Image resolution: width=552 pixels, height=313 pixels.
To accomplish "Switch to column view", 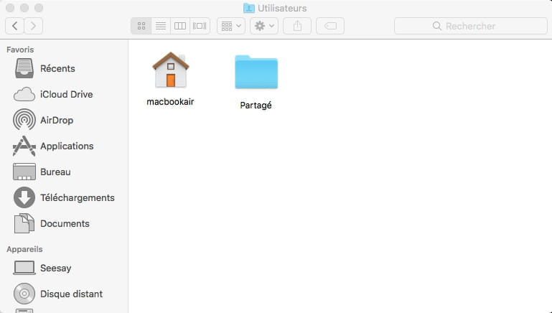I will (180, 26).
